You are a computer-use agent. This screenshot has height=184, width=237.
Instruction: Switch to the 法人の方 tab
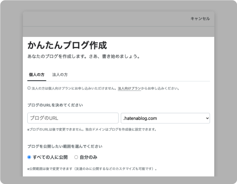click(x=60, y=75)
